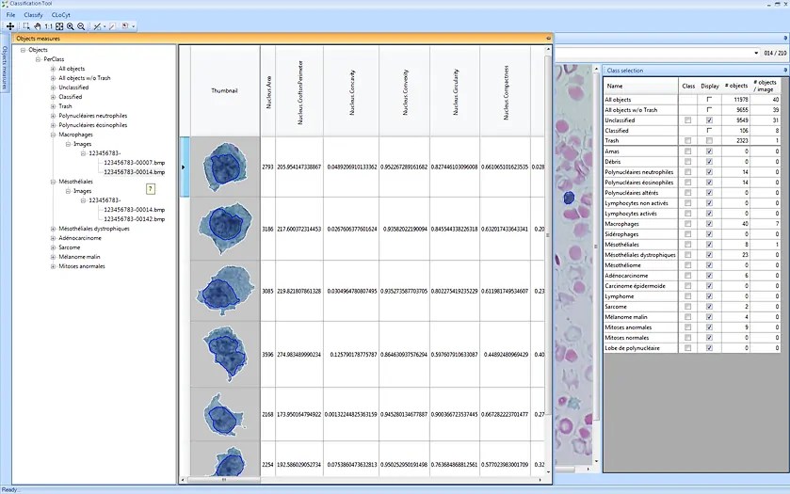Click the red-marked export tool icon

tap(125, 26)
